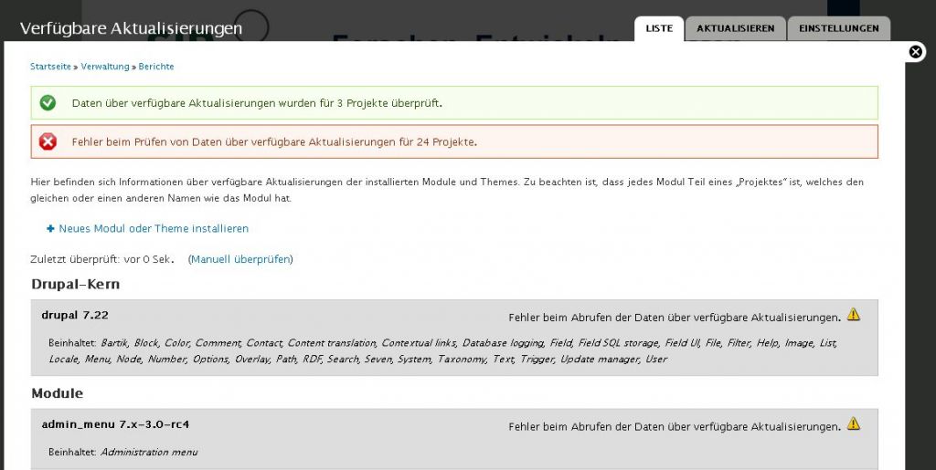
Task: Click the warning icon in drupal 7.22 row
Action: click(x=854, y=315)
